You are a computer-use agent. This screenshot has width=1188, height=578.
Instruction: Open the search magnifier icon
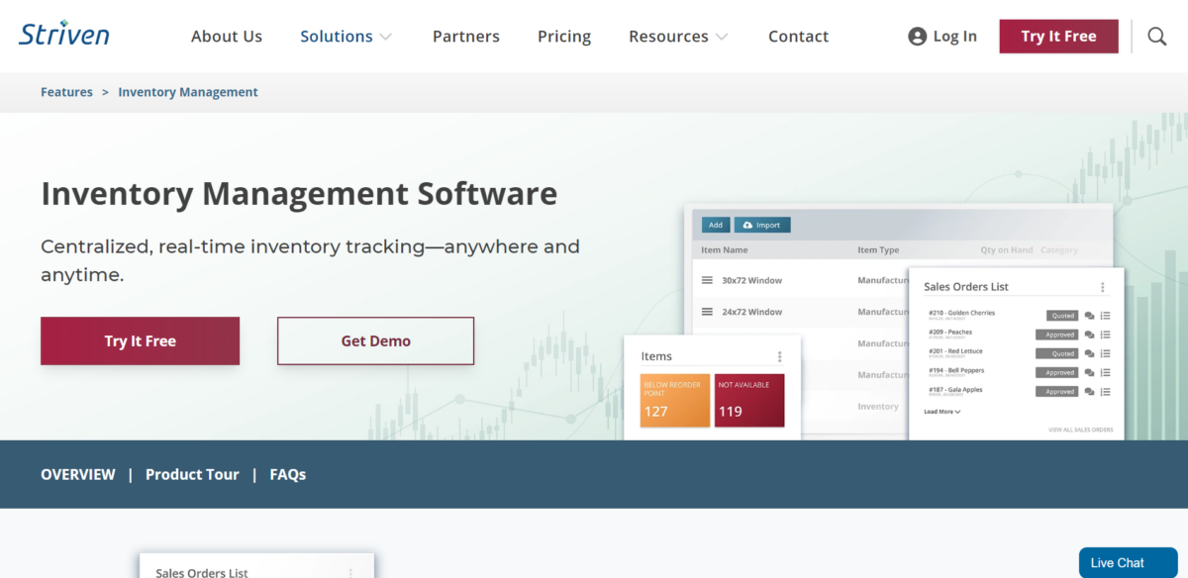pyautogui.click(x=1157, y=37)
